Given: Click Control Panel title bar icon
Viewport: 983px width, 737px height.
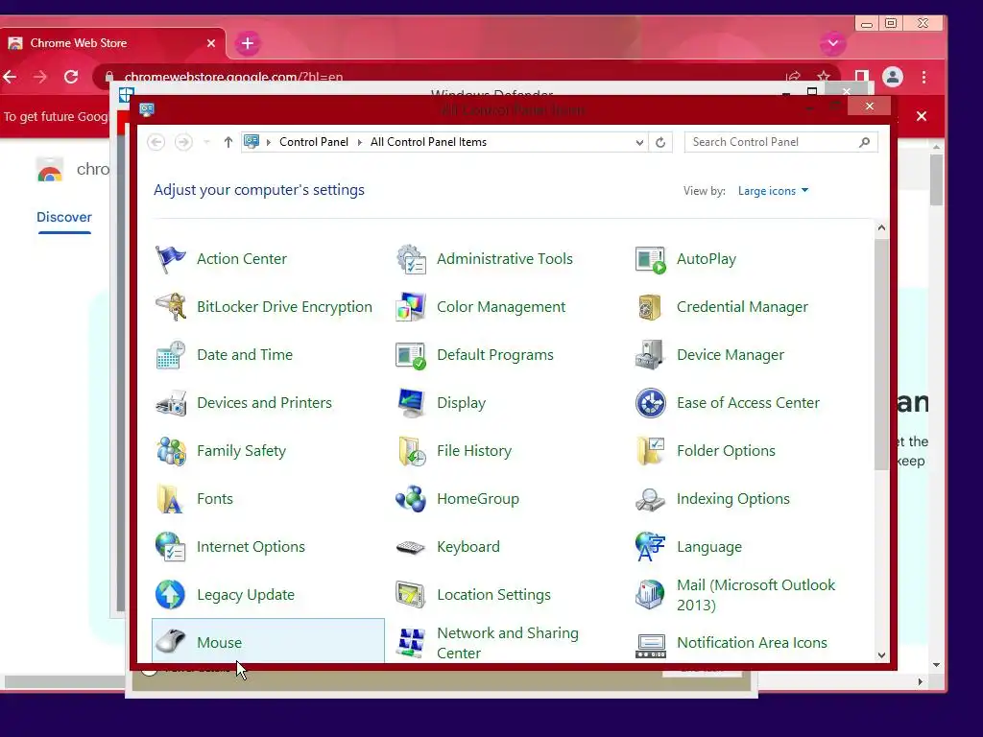Looking at the screenshot, I should pos(147,110).
